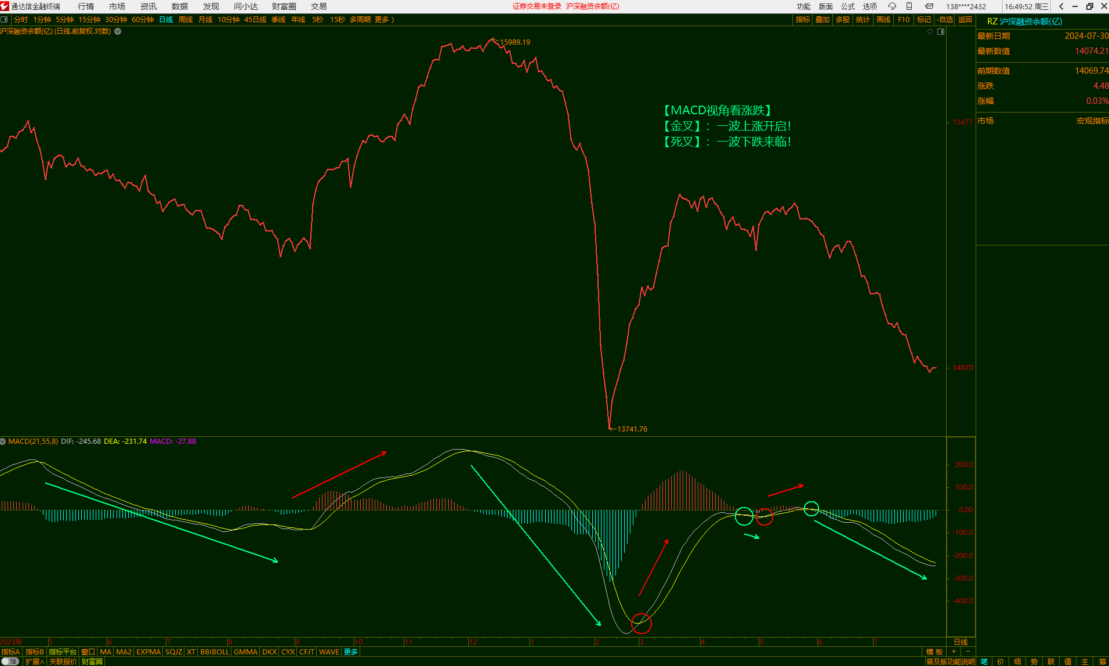Select the BBIBOLL indicator tab
This screenshot has width=1109, height=666.
click(215, 651)
